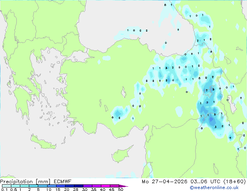Click the '03..06 UTC' time range text
Viewport: 247px width, 191px height.
click(205, 182)
